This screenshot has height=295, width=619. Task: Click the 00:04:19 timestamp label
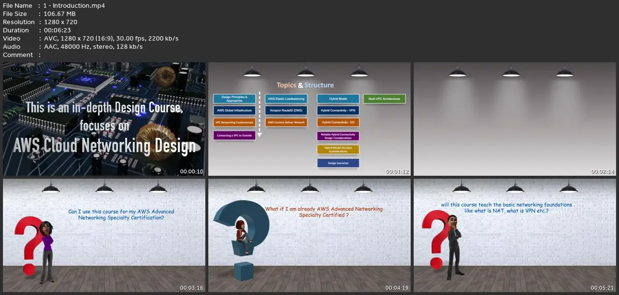point(397,288)
